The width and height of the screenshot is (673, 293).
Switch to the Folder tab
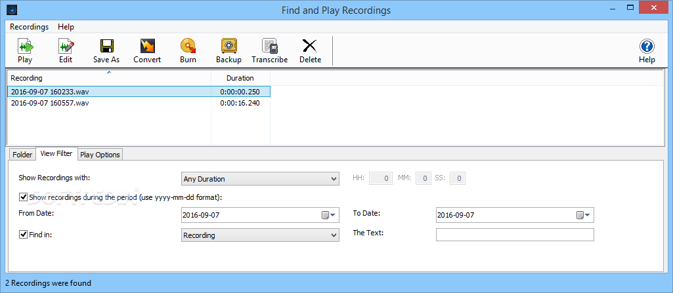(22, 155)
